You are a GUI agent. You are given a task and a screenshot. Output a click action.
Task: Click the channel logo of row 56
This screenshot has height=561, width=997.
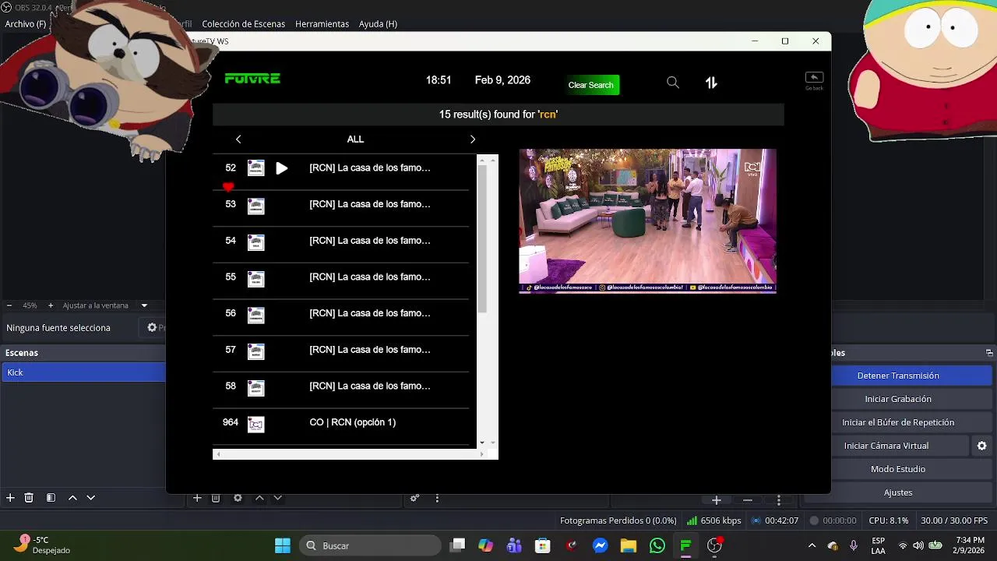click(x=256, y=315)
